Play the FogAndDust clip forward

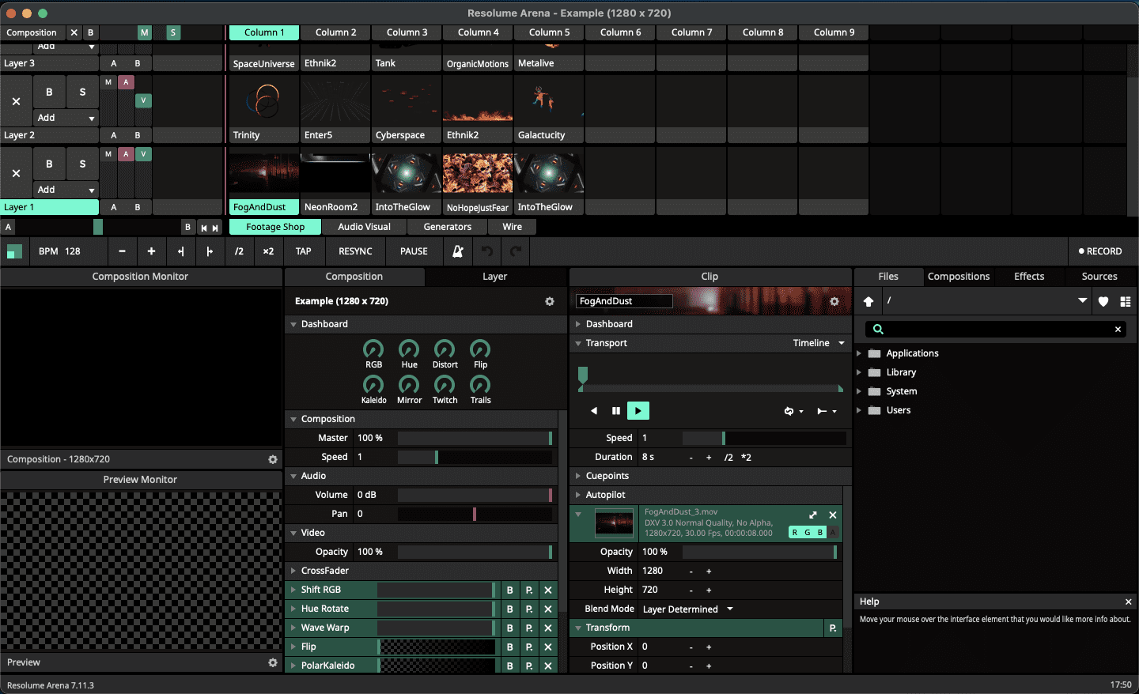click(638, 410)
